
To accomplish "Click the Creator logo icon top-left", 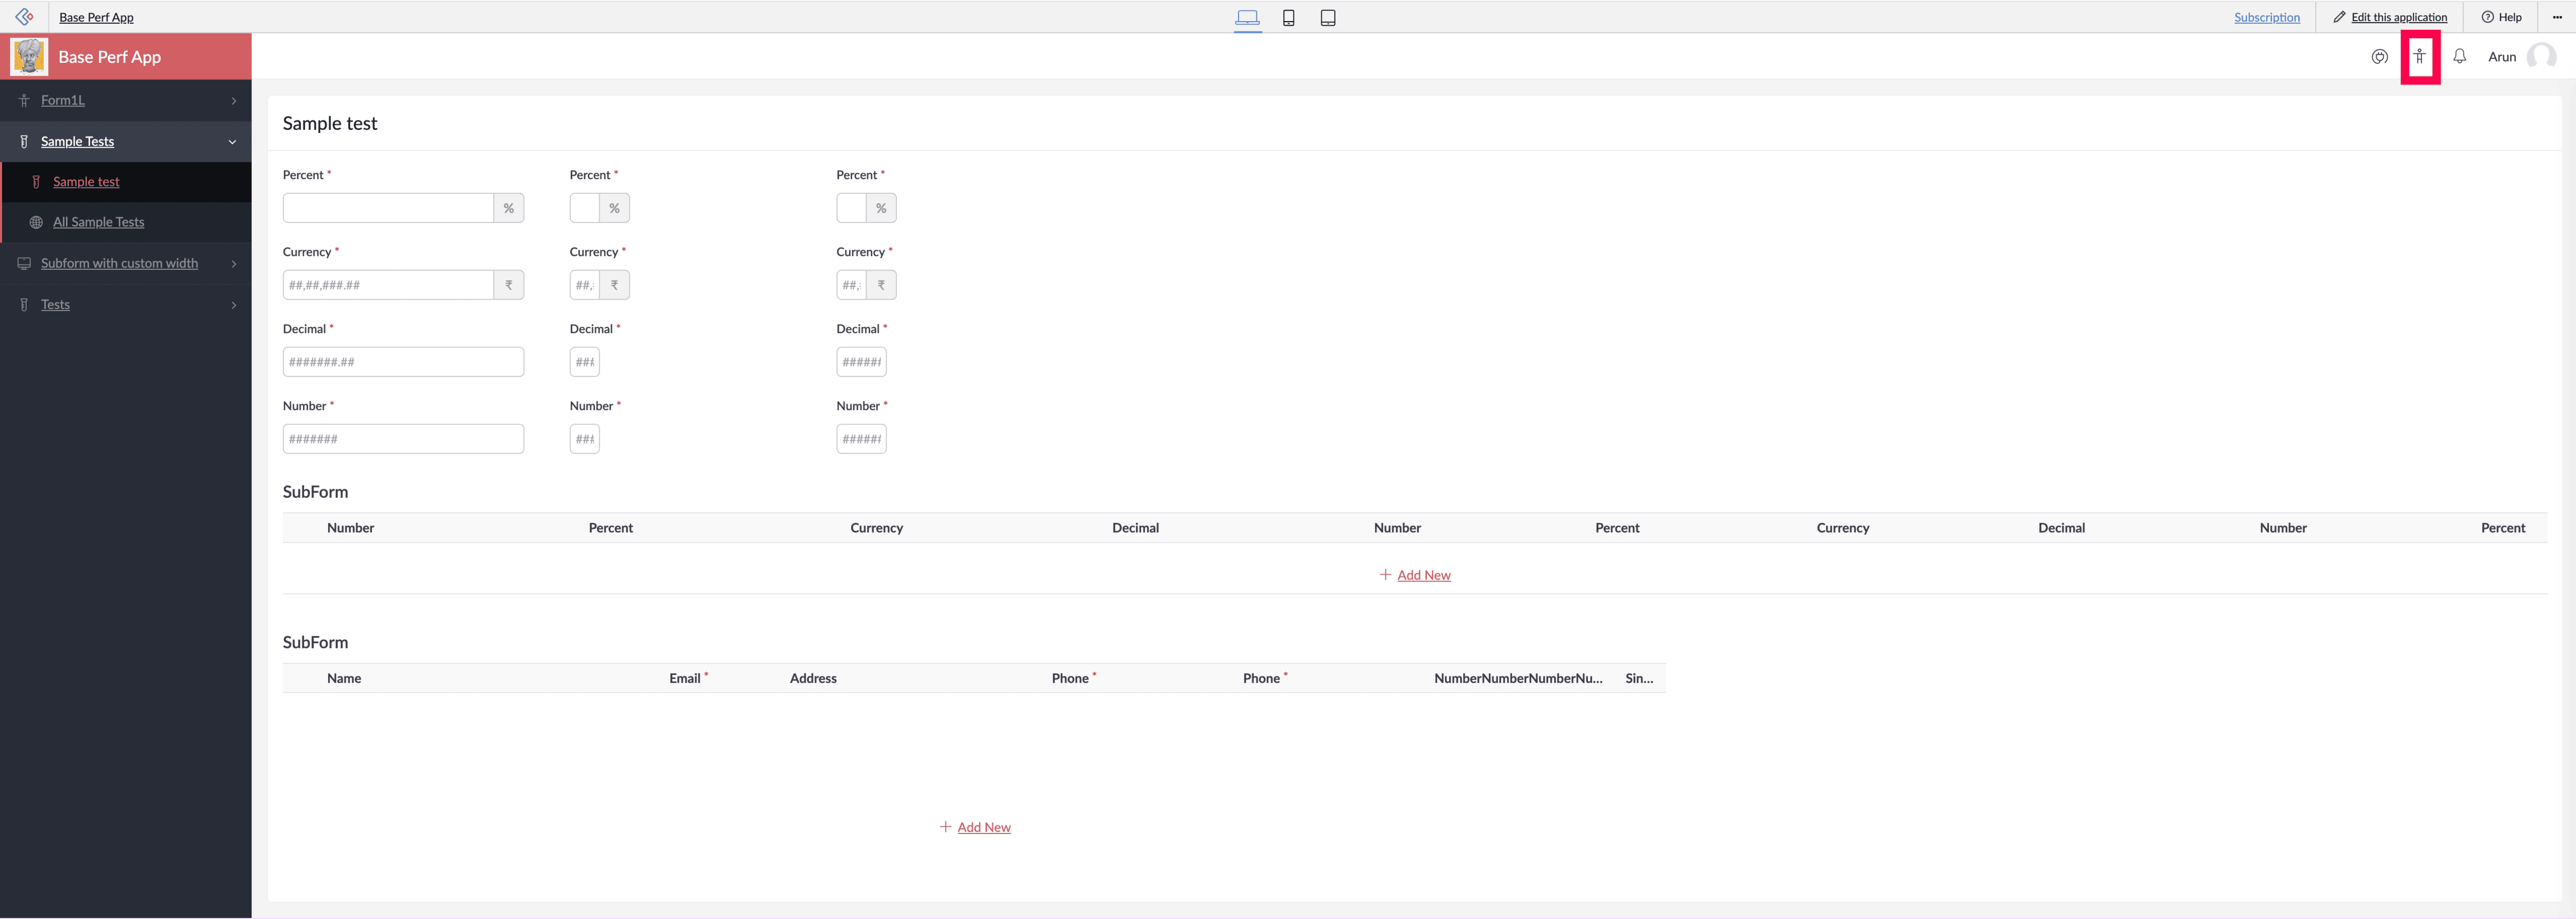I will click(x=24, y=17).
